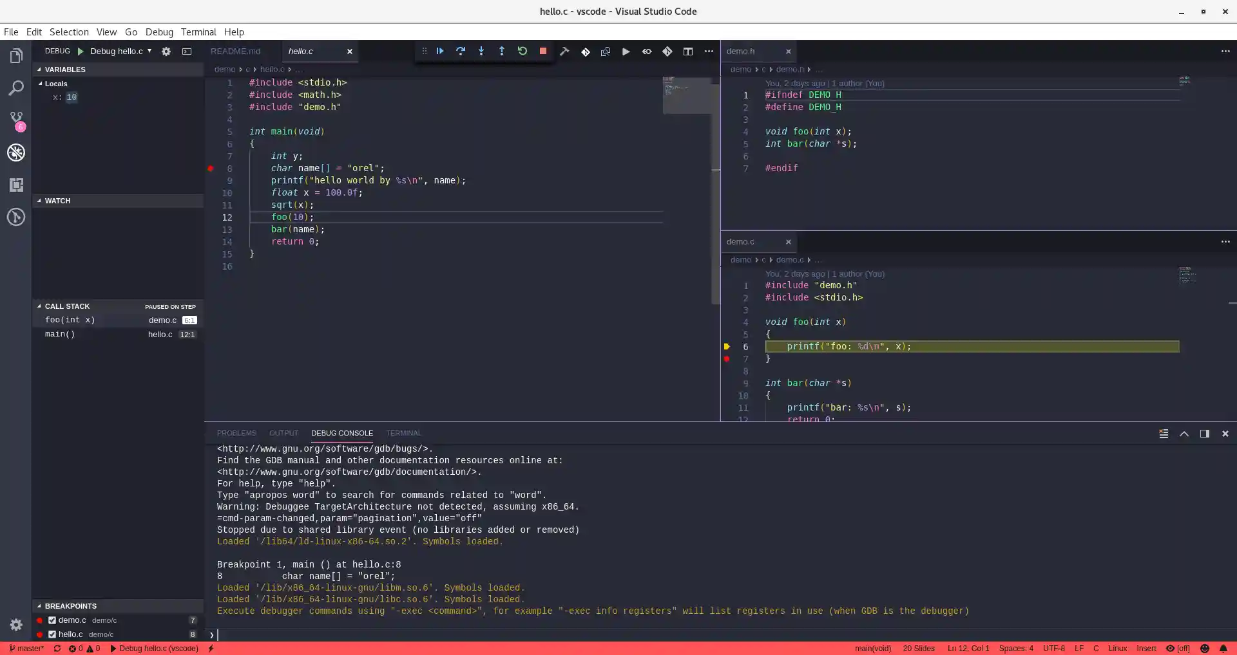1237x655 pixels.
Task: Remove the breakpoint dot on line 8
Action: 211,169
